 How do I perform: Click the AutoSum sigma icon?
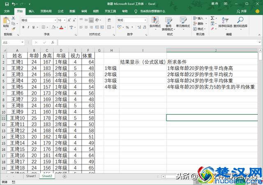pos(212,18)
